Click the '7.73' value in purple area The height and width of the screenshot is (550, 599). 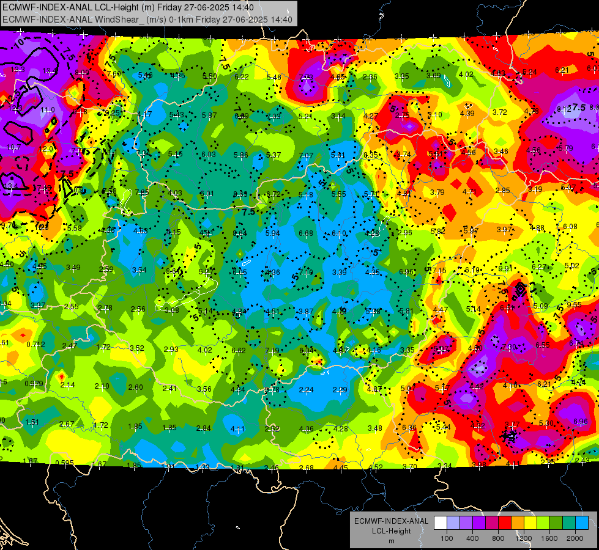coord(305,78)
